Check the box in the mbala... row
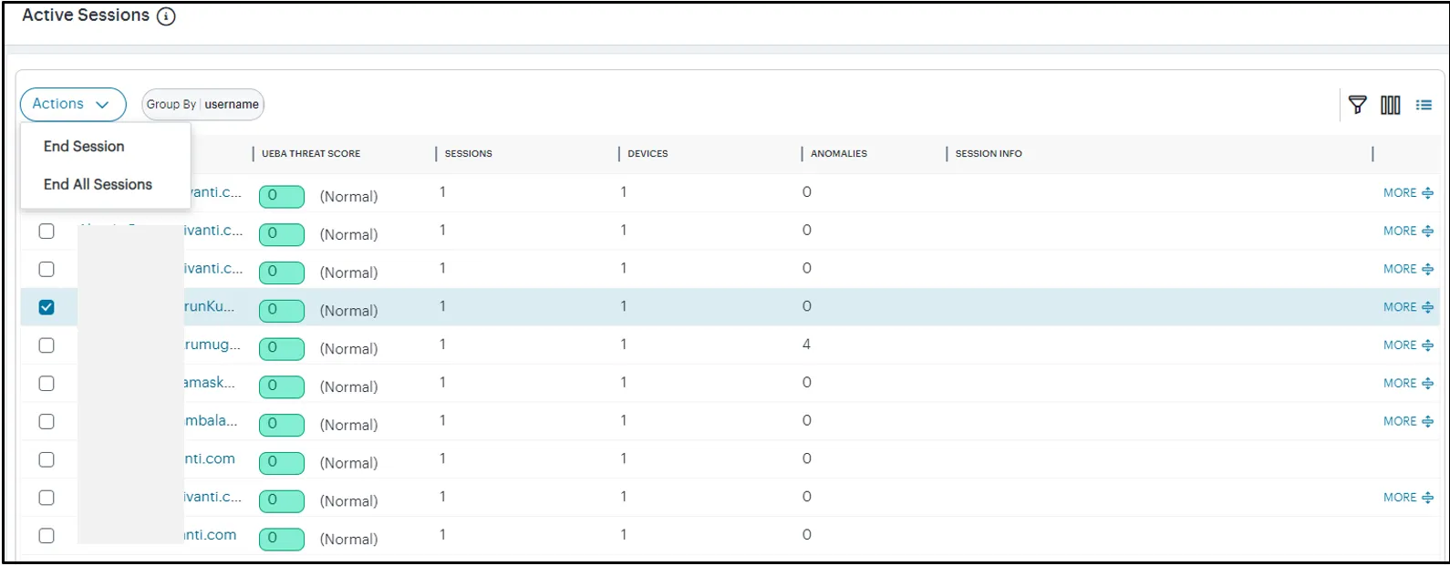This screenshot has height=566, width=1450. click(x=47, y=422)
